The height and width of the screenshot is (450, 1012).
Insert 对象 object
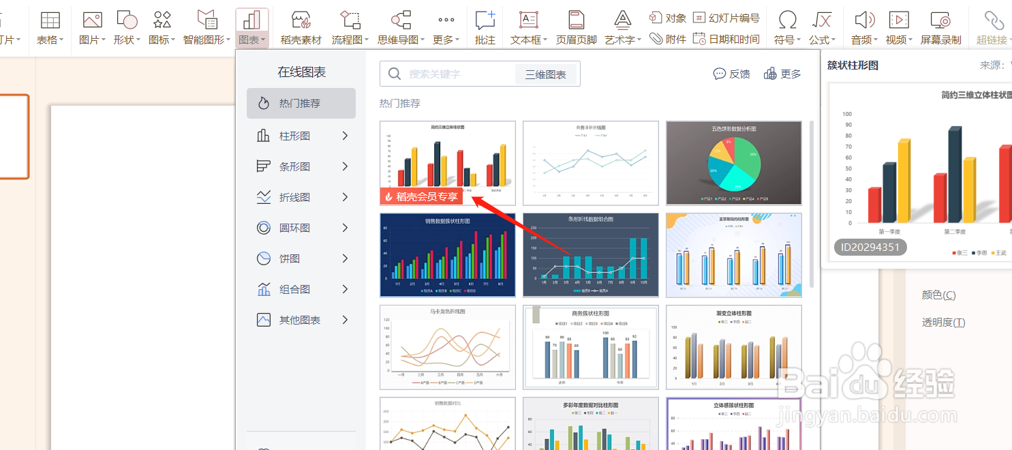tap(667, 18)
